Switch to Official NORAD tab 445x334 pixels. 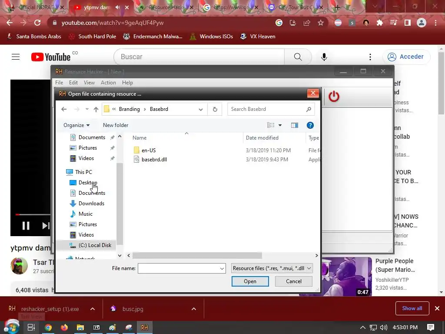point(36,7)
